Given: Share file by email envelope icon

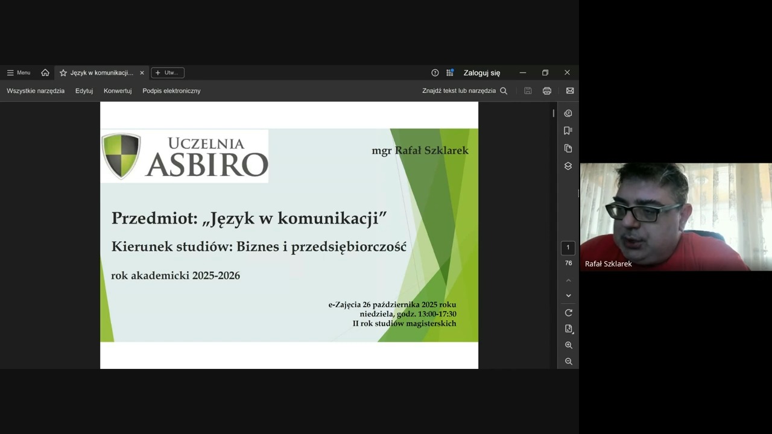Looking at the screenshot, I should 570,91.
